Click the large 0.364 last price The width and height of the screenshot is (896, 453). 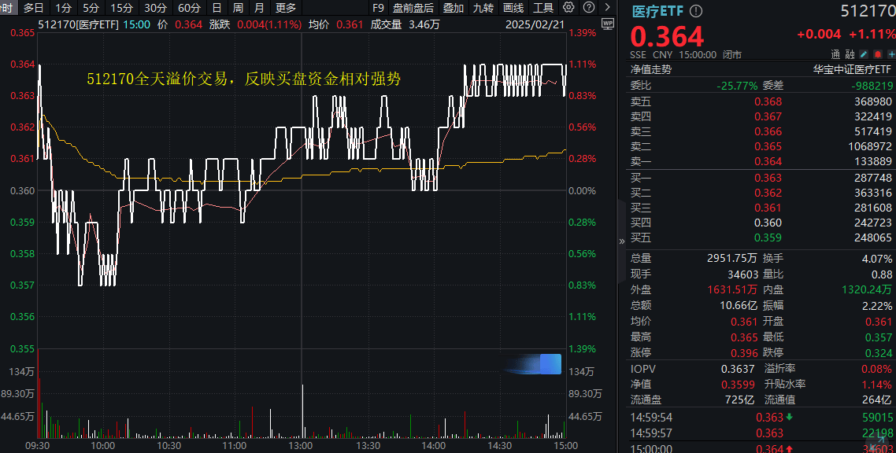point(668,36)
